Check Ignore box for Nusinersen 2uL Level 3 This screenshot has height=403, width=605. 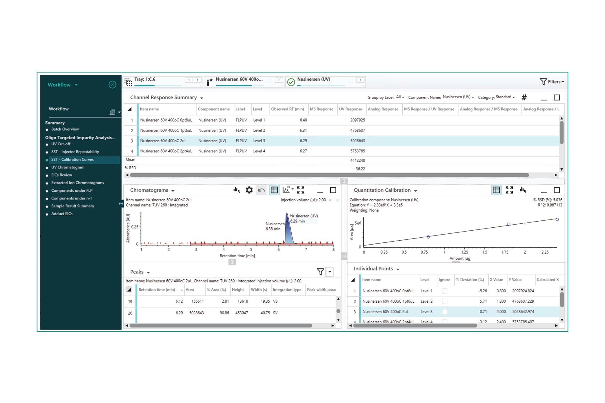coord(444,311)
